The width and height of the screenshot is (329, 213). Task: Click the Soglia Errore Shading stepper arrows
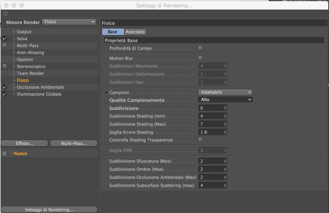(225, 132)
